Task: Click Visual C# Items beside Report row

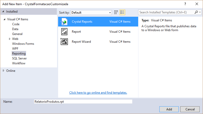Action: (120, 32)
